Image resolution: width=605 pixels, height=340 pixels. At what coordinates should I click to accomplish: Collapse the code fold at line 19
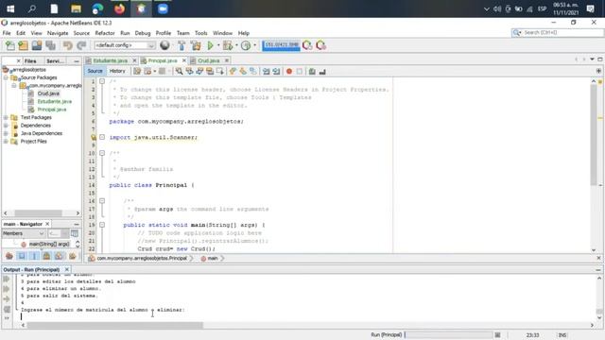102,225
